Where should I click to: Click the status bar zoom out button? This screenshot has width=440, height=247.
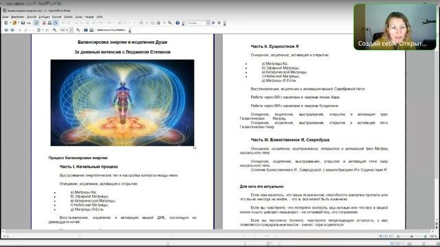click(398, 236)
